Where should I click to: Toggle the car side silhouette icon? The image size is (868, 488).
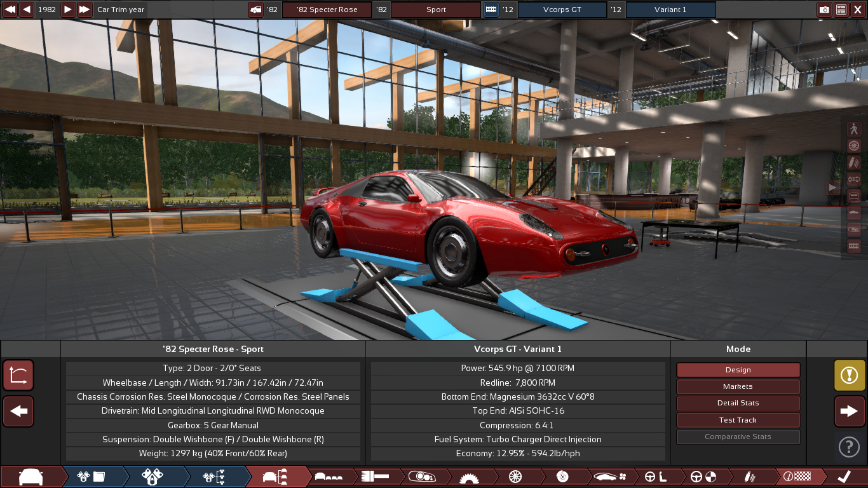click(855, 212)
